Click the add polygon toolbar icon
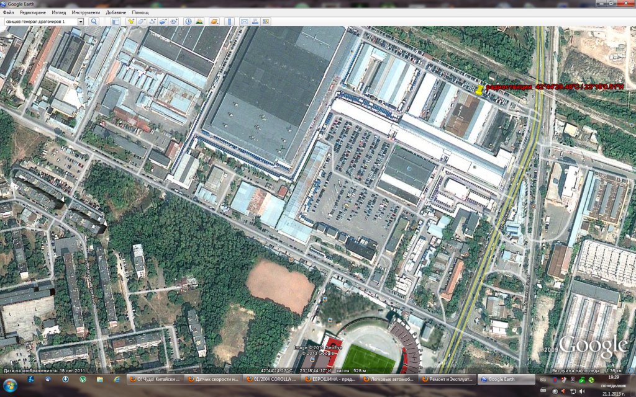 click(x=142, y=22)
